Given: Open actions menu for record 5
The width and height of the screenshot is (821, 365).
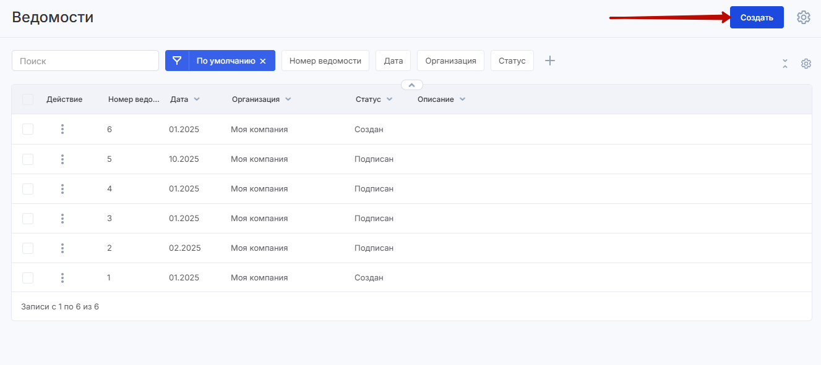Looking at the screenshot, I should pyautogui.click(x=62, y=159).
